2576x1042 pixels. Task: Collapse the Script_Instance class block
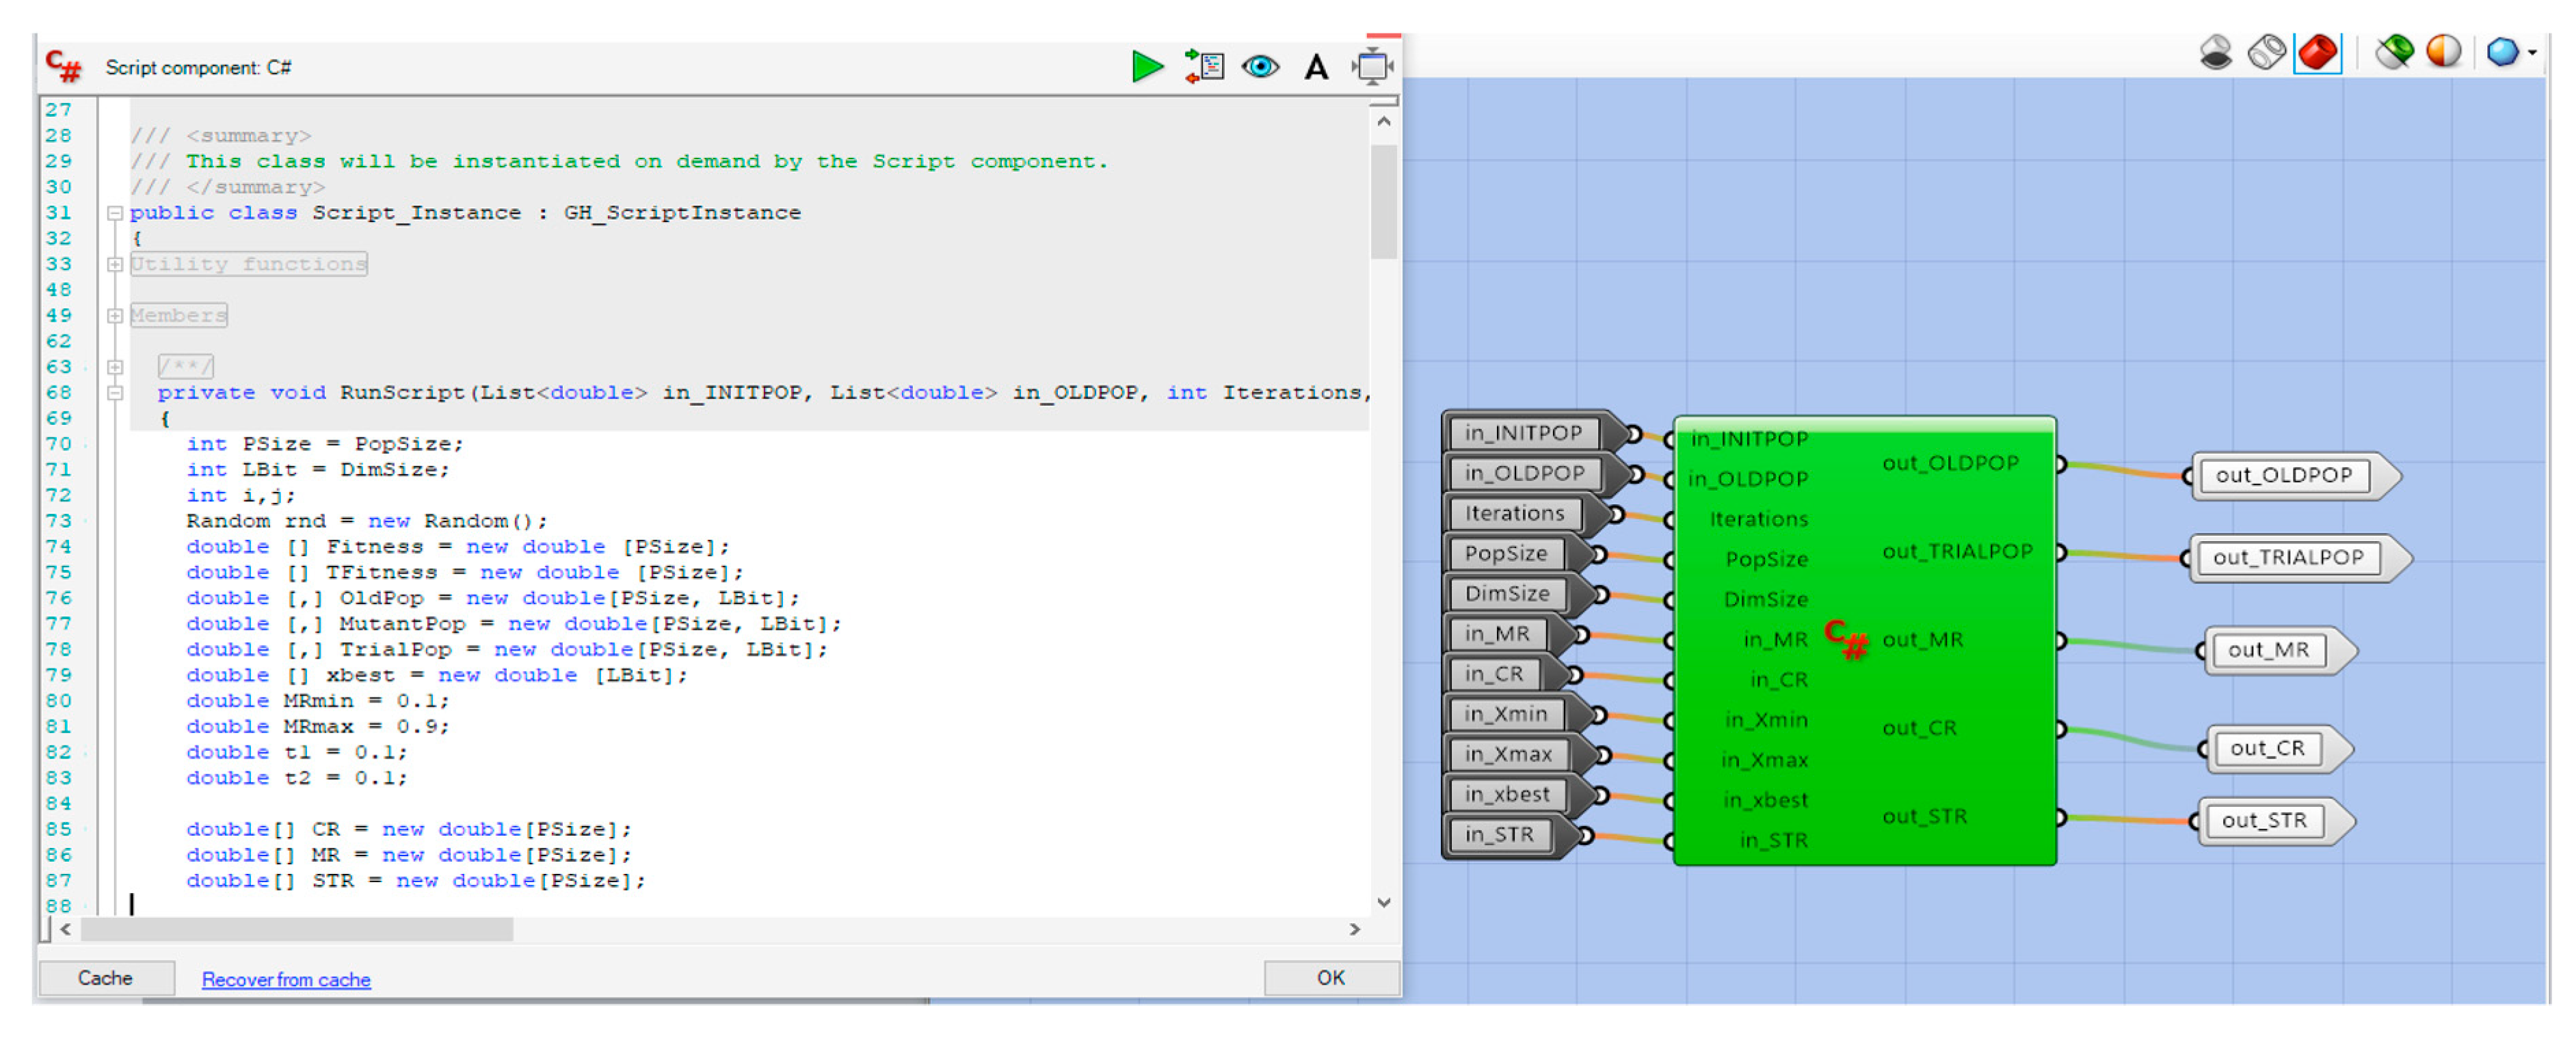tap(115, 212)
